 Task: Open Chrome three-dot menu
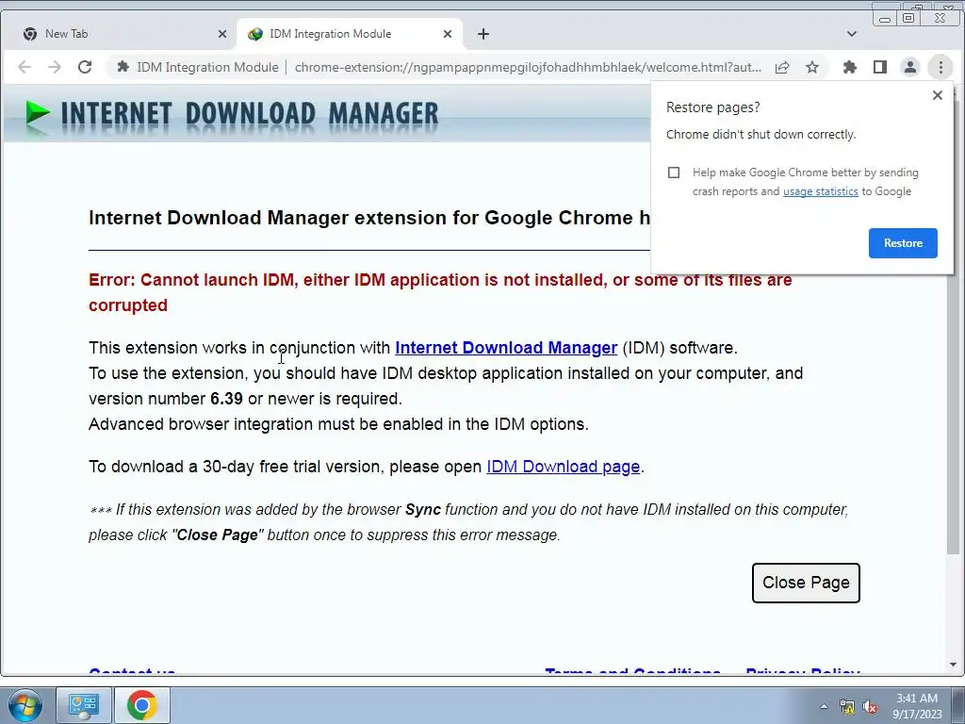click(940, 67)
